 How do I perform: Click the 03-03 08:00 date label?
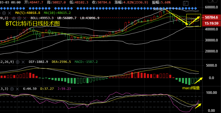[x=10, y=2]
